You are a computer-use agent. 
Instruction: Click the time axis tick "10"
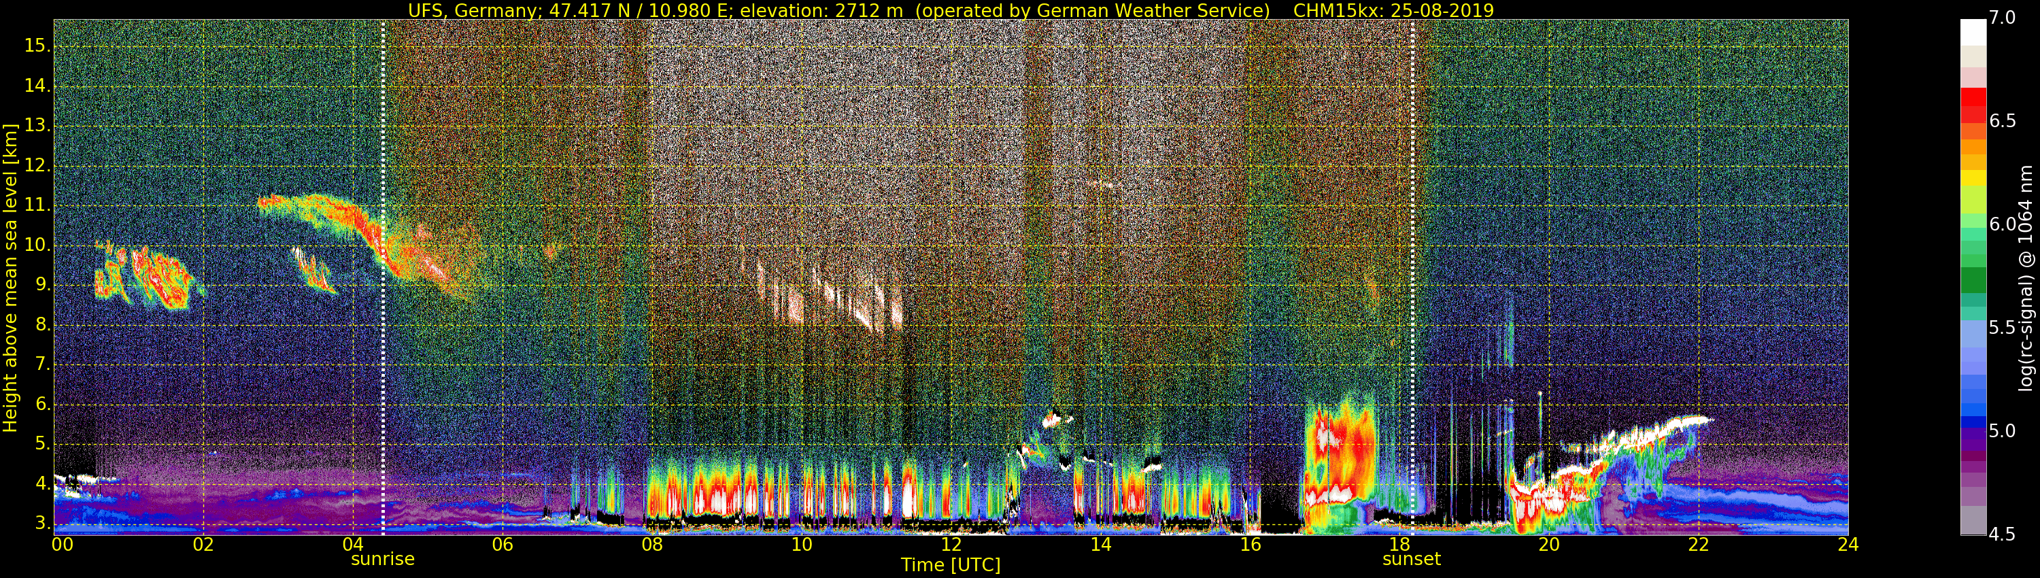coord(802,545)
